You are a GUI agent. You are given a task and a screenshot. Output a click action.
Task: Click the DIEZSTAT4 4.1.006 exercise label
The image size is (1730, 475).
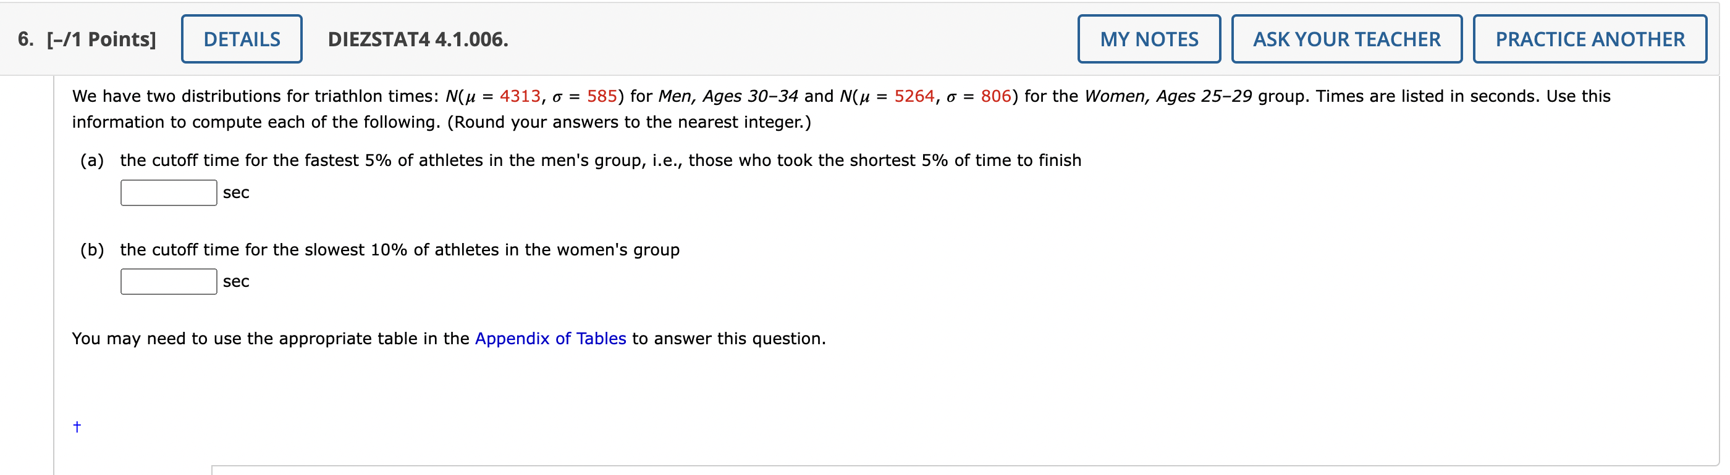coord(418,40)
